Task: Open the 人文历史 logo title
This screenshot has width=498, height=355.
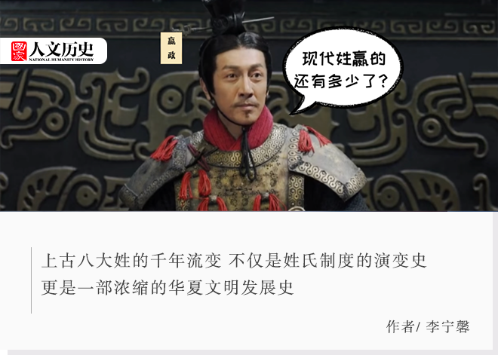Action: tap(61, 49)
